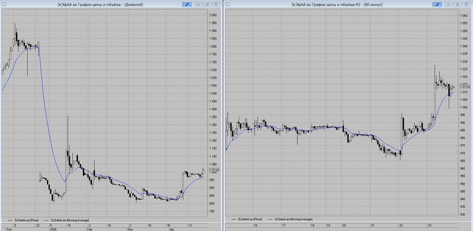Close the 60-minute chart window

(x=466, y=5)
